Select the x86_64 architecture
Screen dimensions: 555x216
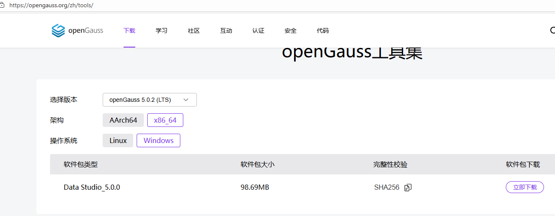(x=165, y=120)
